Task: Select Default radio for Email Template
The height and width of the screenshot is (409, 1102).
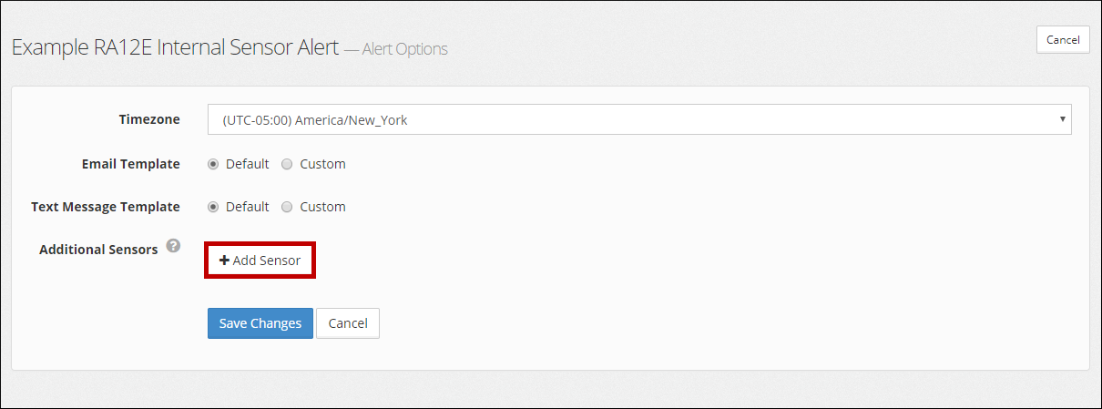Action: point(213,165)
